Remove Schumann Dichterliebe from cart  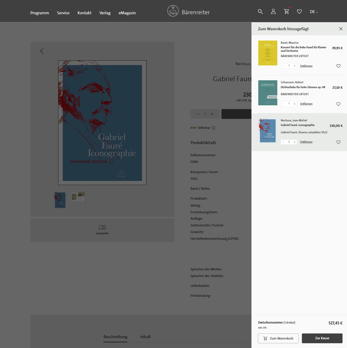click(306, 104)
